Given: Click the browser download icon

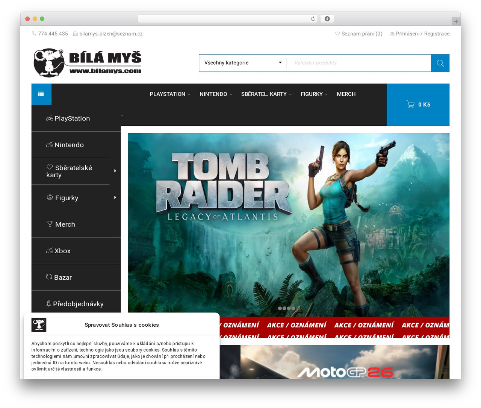Looking at the screenshot, I should tap(327, 19).
